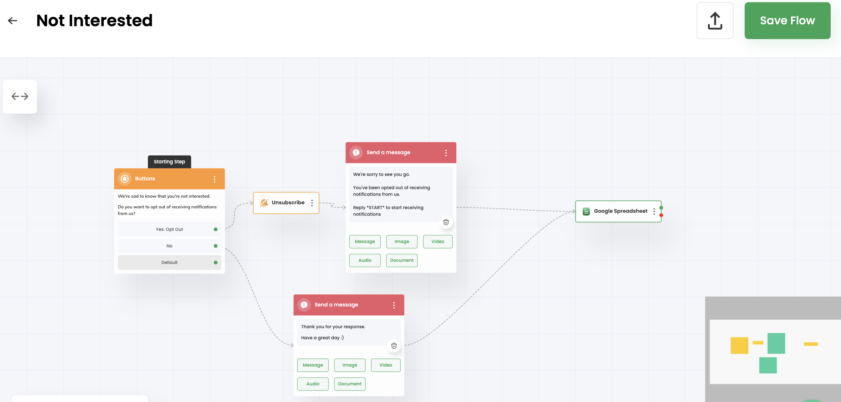Save the flow with Save Flow button
This screenshot has height=402, width=841.
click(x=787, y=21)
